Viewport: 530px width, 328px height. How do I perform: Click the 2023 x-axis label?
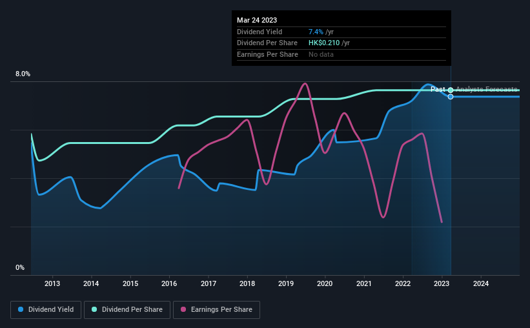click(x=442, y=283)
